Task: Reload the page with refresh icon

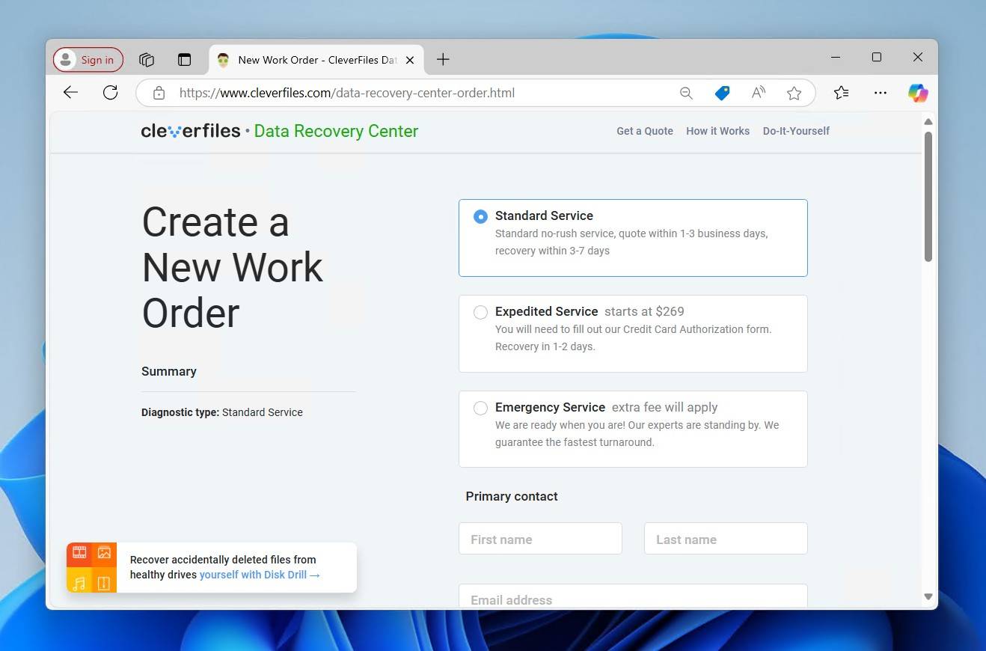Action: pyautogui.click(x=111, y=93)
